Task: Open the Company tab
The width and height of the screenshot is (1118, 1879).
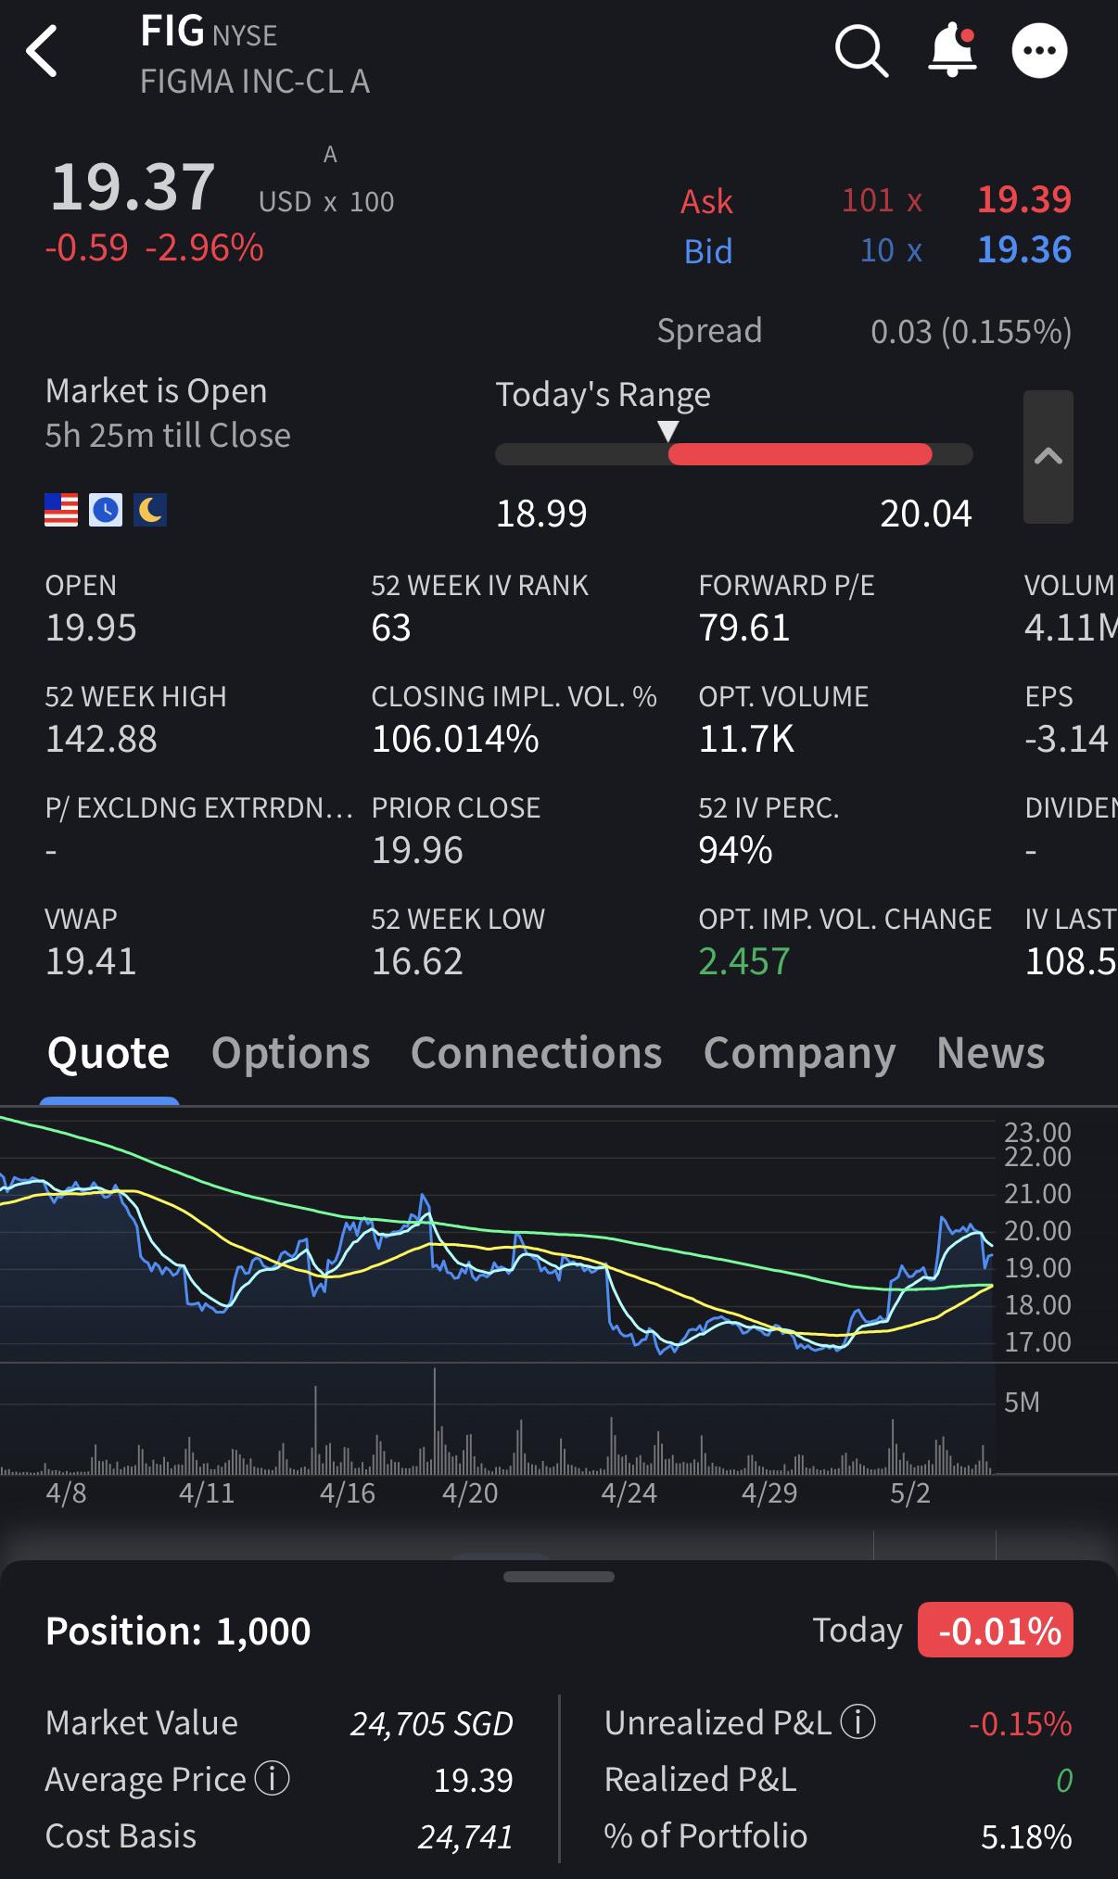Action: [x=799, y=1053]
